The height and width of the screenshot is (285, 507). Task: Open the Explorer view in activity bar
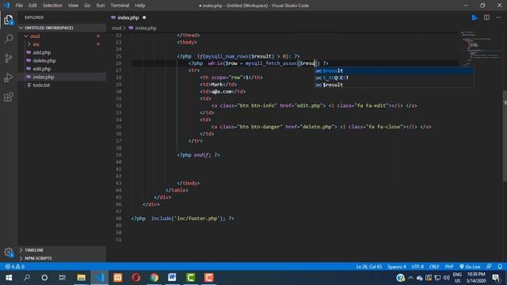9,20
